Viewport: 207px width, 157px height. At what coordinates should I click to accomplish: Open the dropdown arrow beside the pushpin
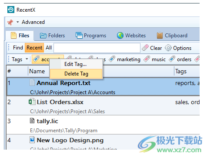pyautogui.click(x=18, y=22)
